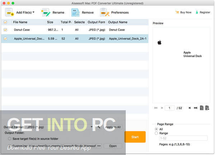Go to previous preview page
Viewport: 215px width, 155px height.
(162, 108)
